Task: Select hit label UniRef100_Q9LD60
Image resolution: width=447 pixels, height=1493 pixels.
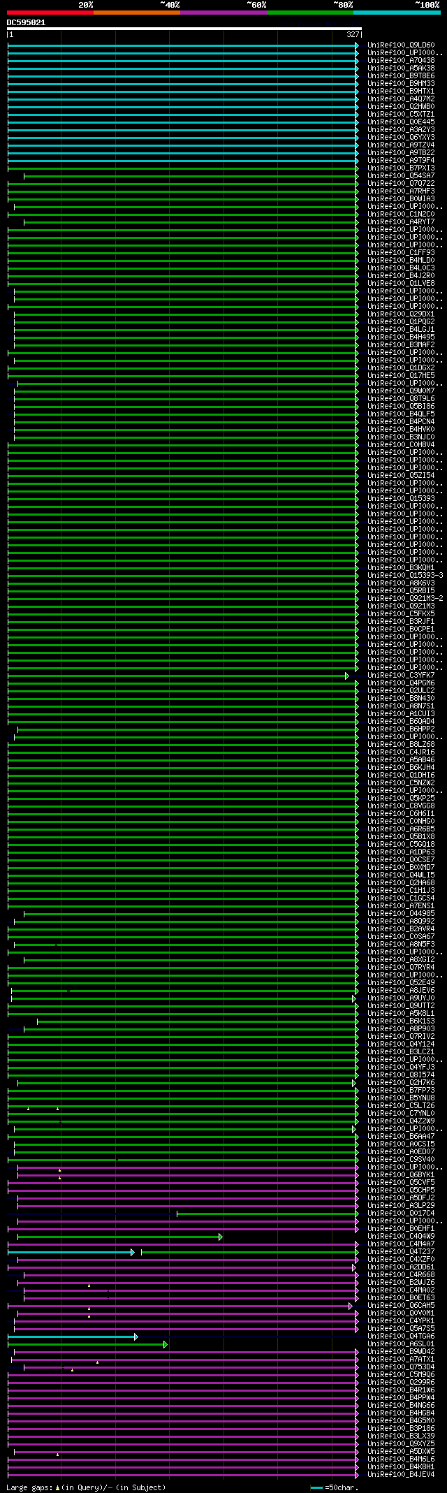Action: pos(401,45)
